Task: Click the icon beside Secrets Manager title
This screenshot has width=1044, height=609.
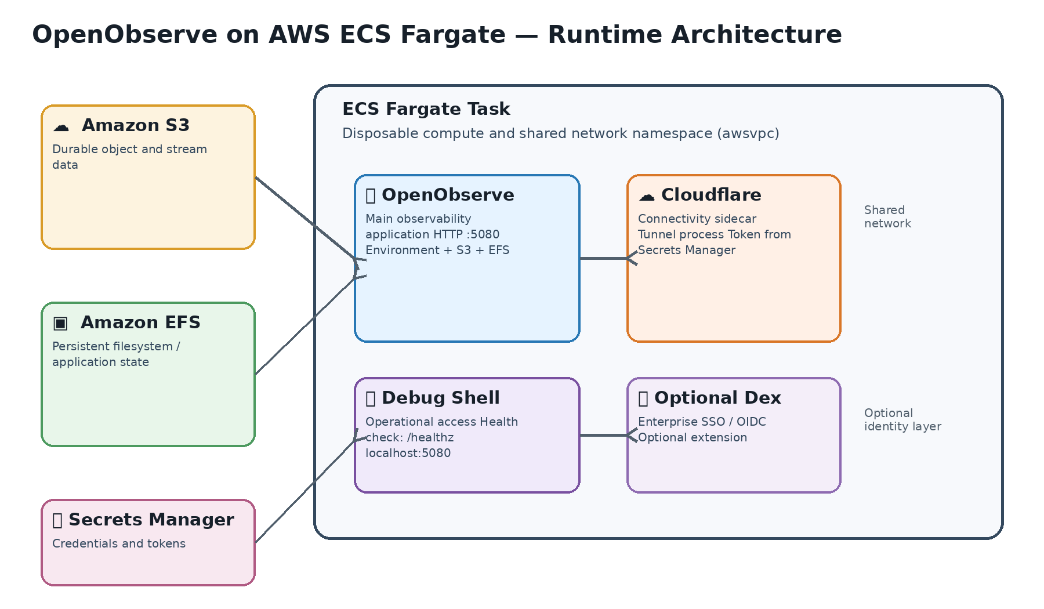Action: (57, 520)
